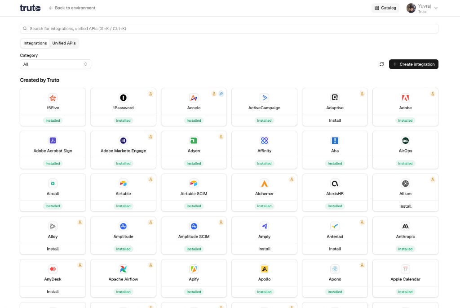The width and height of the screenshot is (460, 308).
Task: Click the AlexisHR logo icon
Action: (335, 183)
